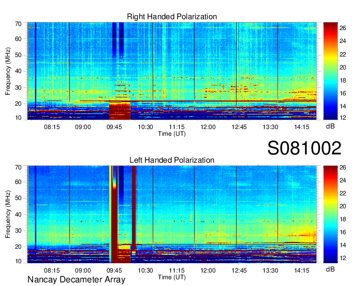Image resolution: width=352 pixels, height=286 pixels.
Task: Click the 13:30 tick on bottom time axis
Action: click(x=270, y=270)
